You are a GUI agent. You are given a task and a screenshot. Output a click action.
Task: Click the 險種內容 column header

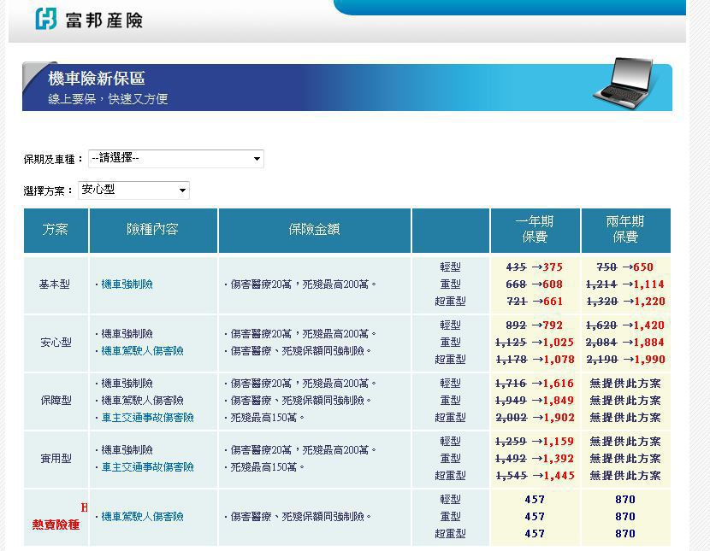152,230
